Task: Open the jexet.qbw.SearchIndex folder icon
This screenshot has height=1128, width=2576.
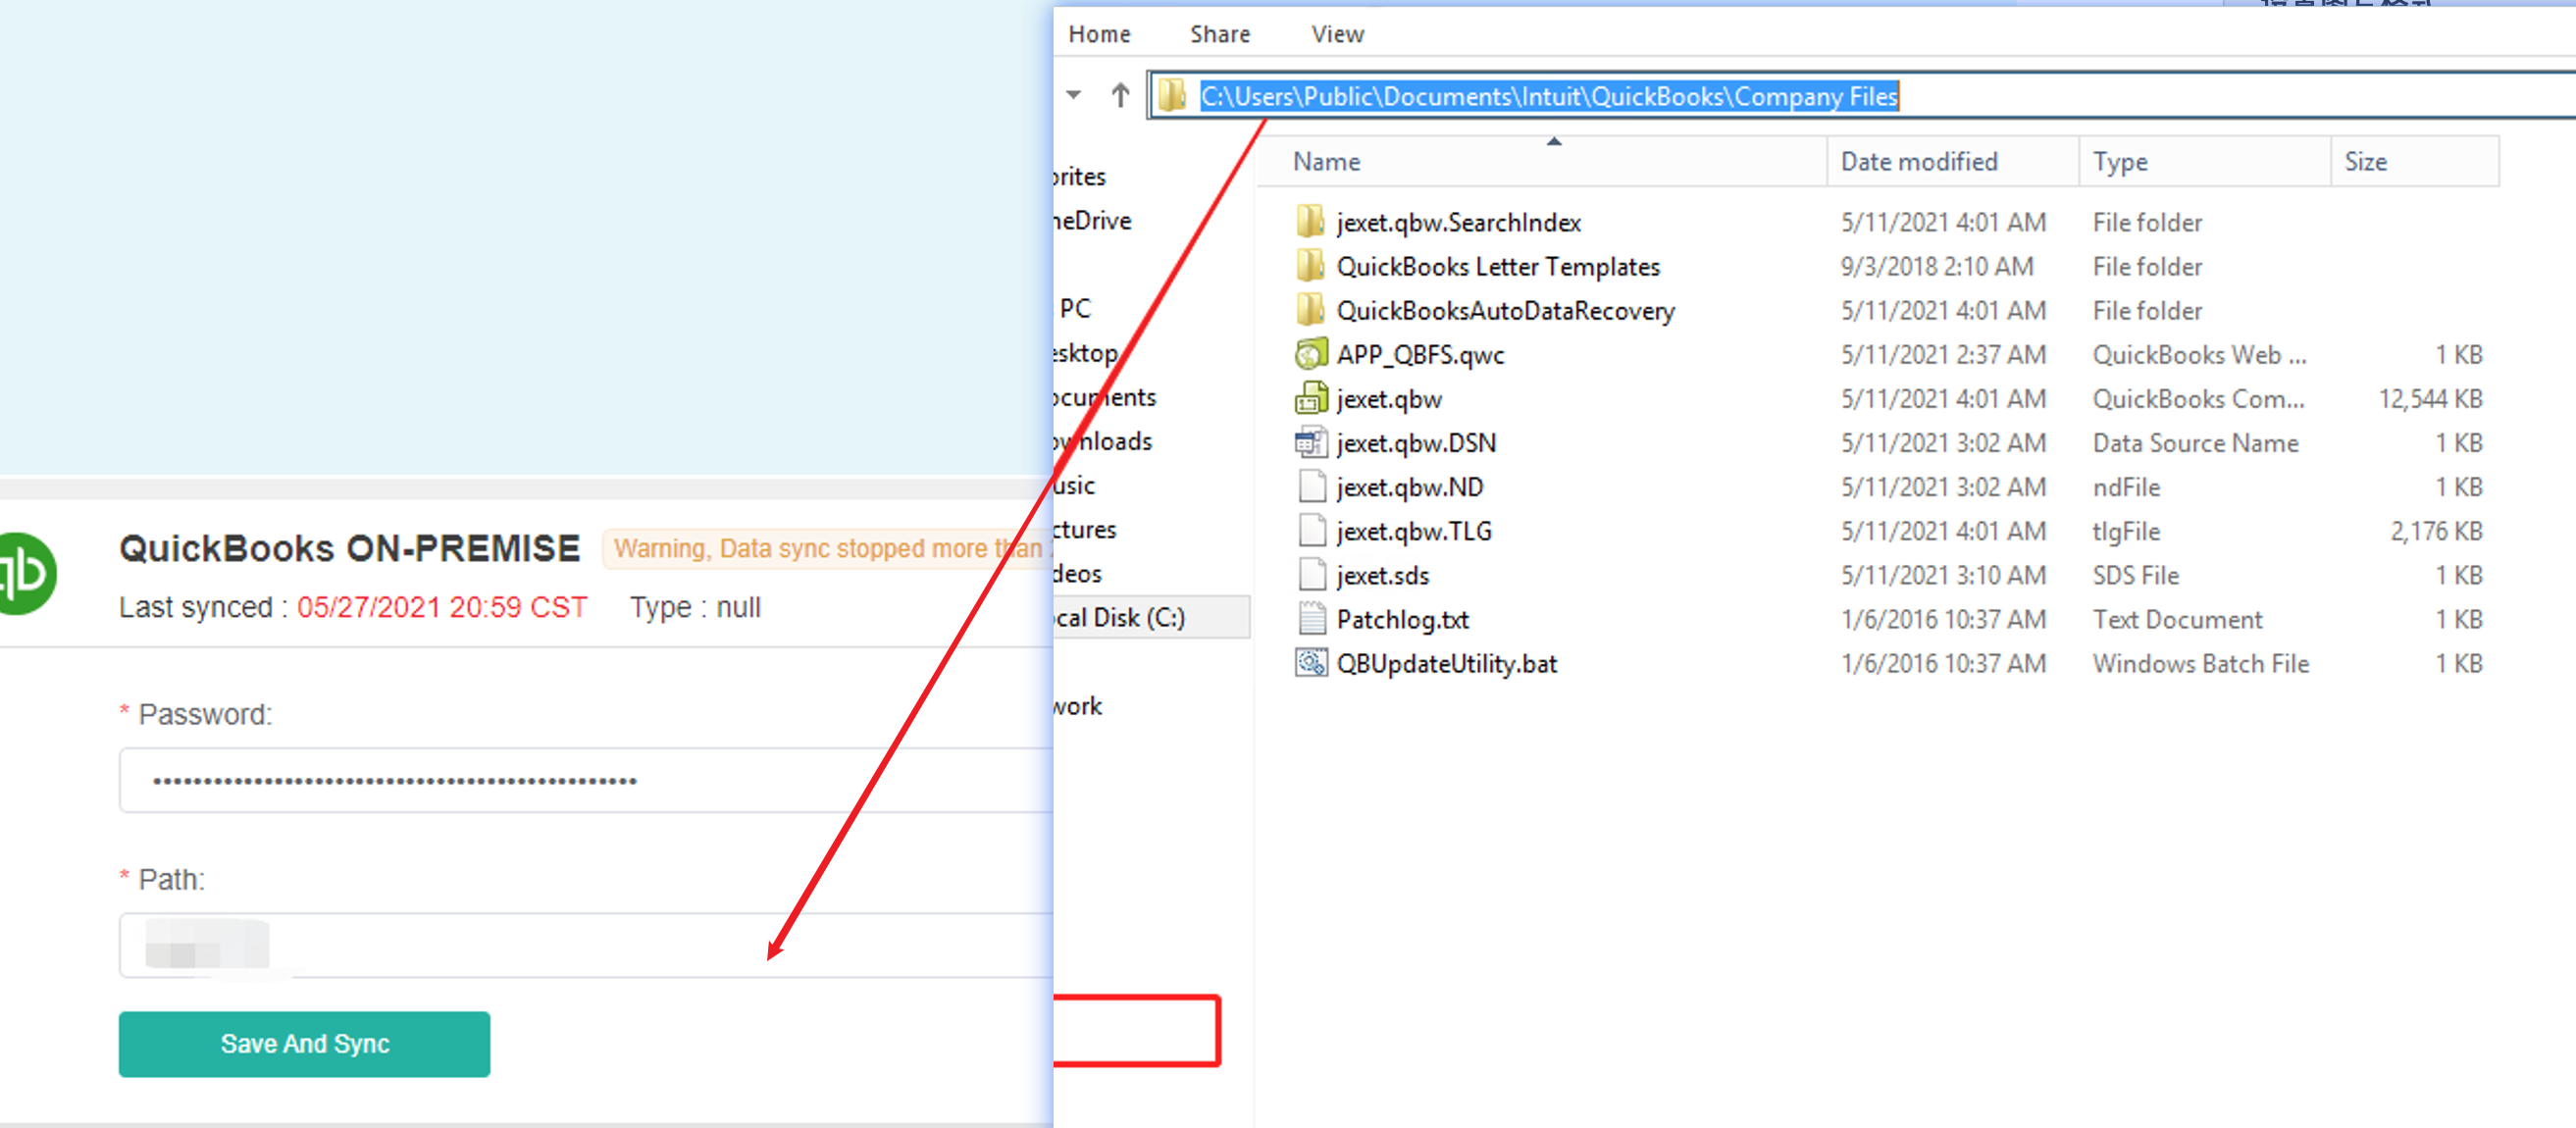Action: pyautogui.click(x=1310, y=222)
